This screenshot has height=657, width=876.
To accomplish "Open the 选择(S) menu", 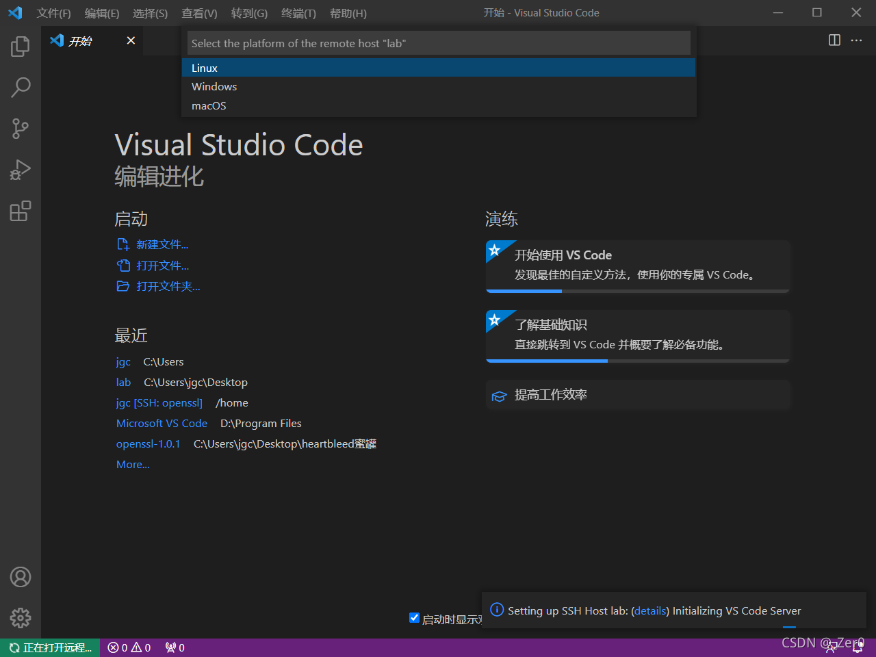I will (x=150, y=13).
